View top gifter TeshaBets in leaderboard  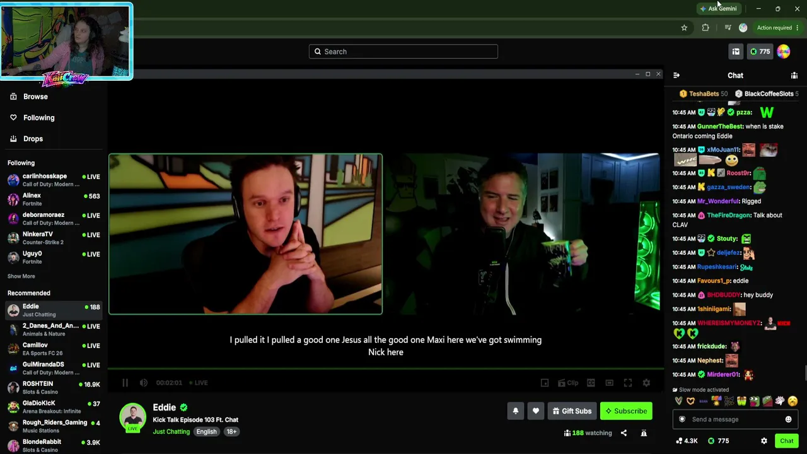tap(704, 94)
